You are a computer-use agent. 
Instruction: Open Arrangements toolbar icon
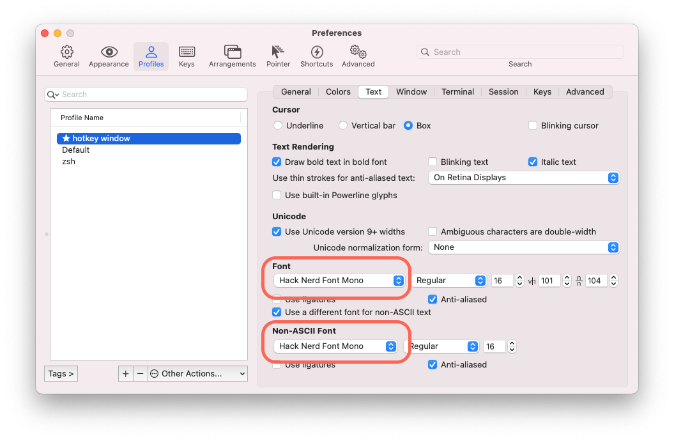click(x=233, y=52)
